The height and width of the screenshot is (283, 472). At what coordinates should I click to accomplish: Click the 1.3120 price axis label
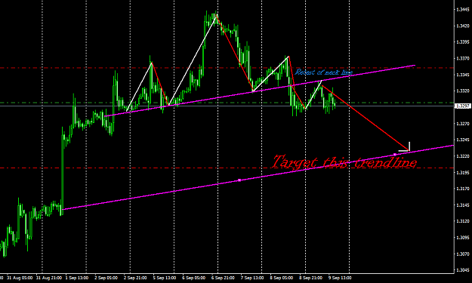463,221
